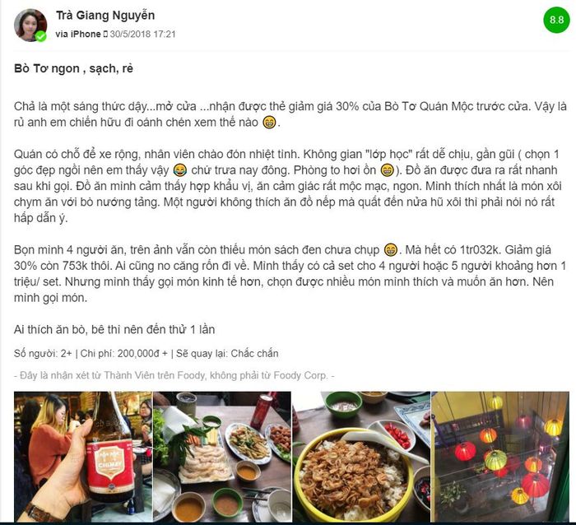Viewport: 576px width, 525px height.
Task: Click the 'Số người: 2+' detail
Action: point(43,354)
